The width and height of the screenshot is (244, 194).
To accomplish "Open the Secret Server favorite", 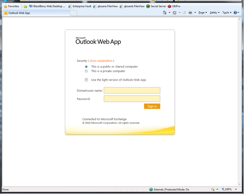I will click(156, 6).
